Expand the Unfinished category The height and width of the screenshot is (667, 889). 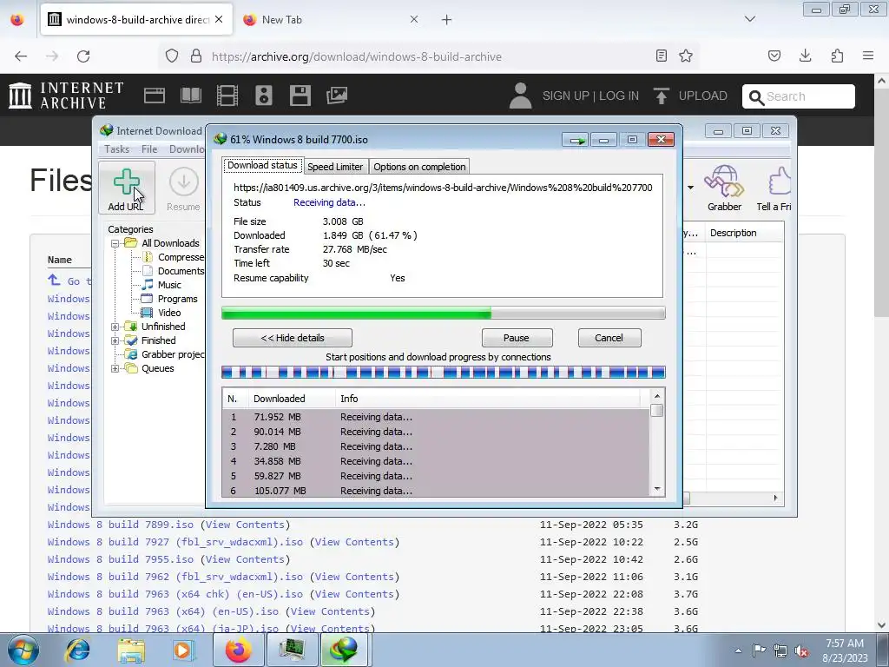pos(115,327)
